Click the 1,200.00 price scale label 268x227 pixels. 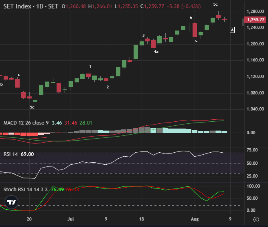tap(255, 44)
